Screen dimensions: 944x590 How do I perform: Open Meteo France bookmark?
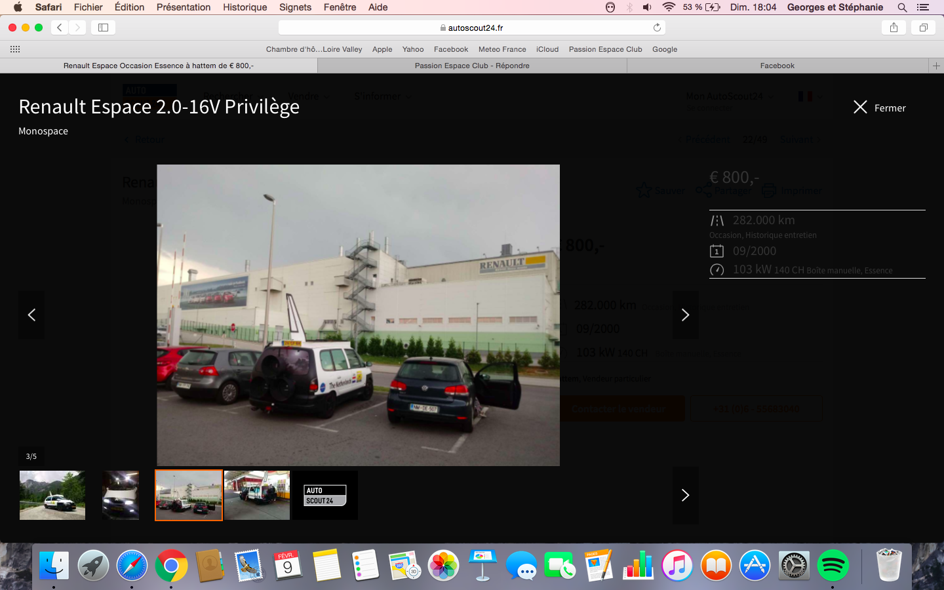(502, 49)
